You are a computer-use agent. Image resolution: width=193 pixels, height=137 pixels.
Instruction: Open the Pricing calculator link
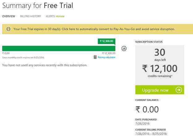[x=107, y=57]
